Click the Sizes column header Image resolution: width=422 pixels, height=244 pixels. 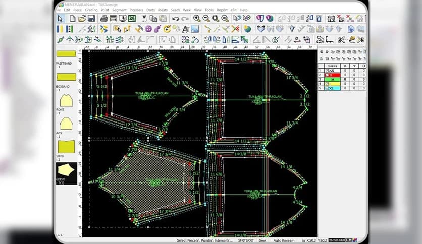pos(333,65)
